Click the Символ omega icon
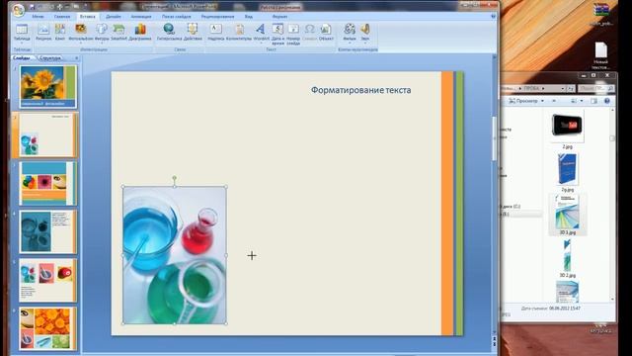Viewport: 632px width, 356px height. [309, 33]
